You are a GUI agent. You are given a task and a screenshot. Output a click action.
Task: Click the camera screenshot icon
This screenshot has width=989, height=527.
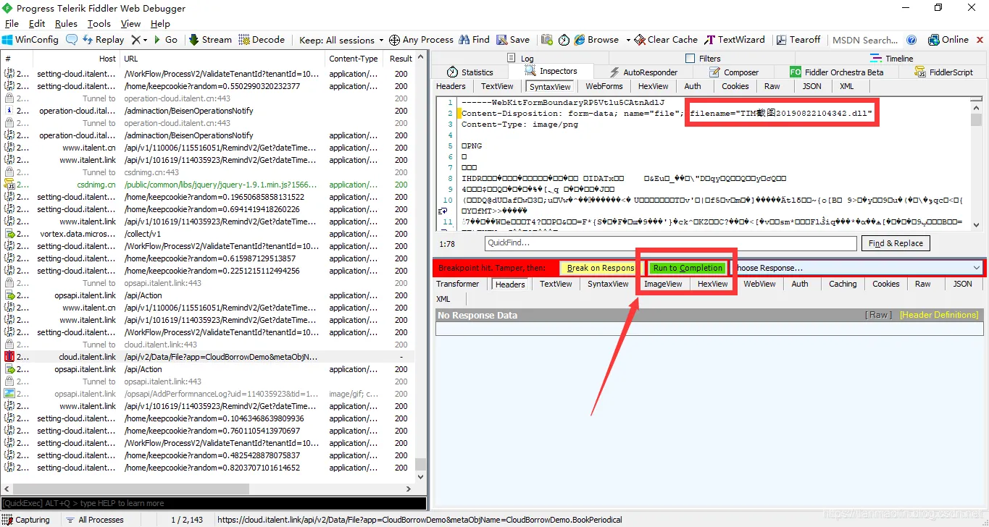click(547, 40)
